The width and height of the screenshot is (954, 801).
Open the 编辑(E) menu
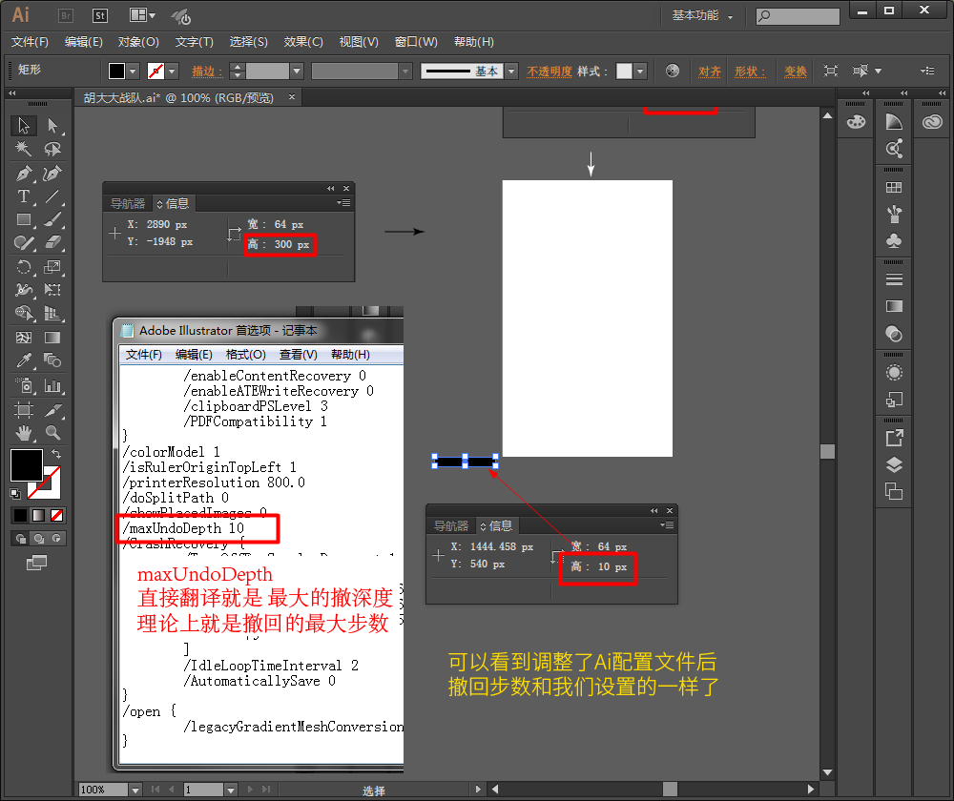83,42
